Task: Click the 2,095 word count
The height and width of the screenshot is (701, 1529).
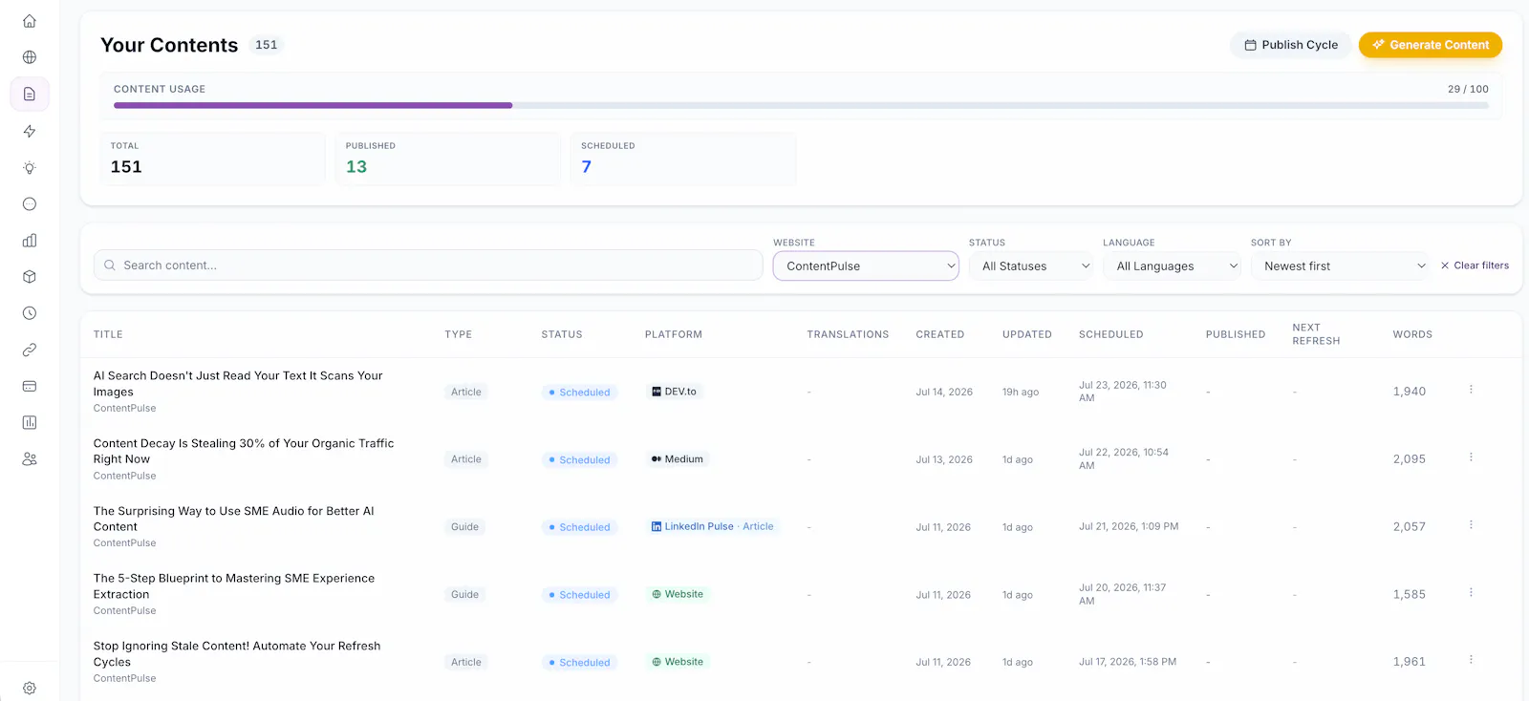Action: [x=1410, y=459]
